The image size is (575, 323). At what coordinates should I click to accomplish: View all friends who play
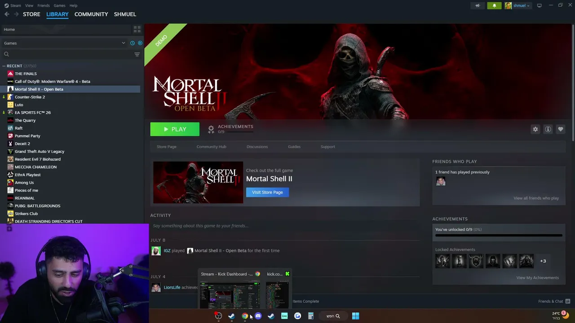[536, 198]
